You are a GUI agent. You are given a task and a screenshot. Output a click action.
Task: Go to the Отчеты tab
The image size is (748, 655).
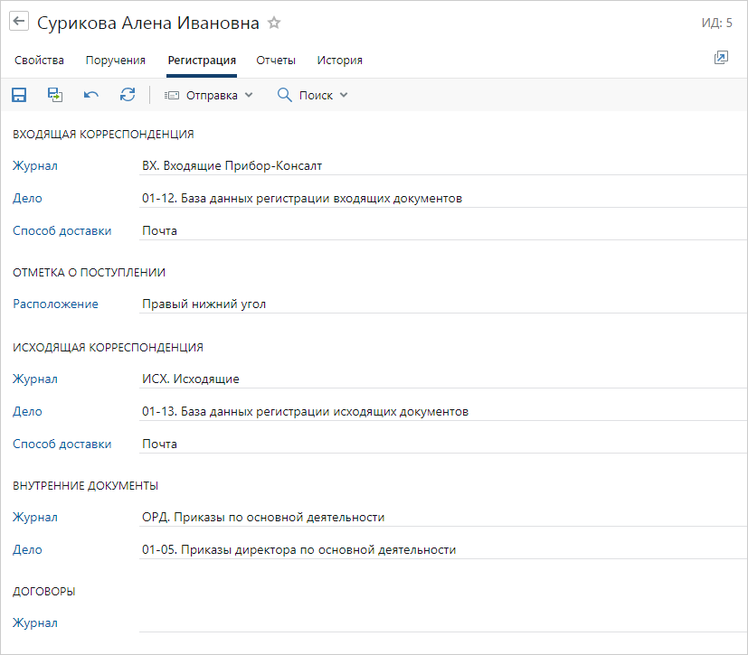(276, 61)
